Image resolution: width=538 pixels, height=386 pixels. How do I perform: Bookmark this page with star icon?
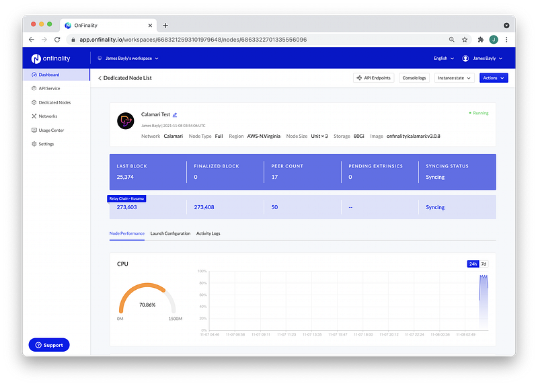[x=465, y=40]
